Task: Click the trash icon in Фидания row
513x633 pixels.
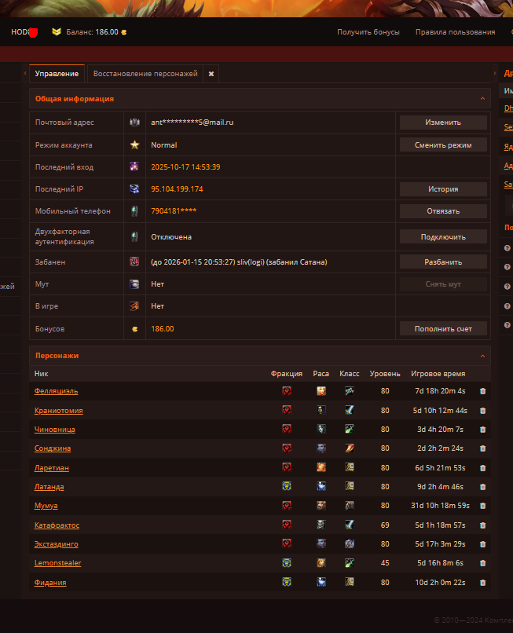Action: pos(482,583)
